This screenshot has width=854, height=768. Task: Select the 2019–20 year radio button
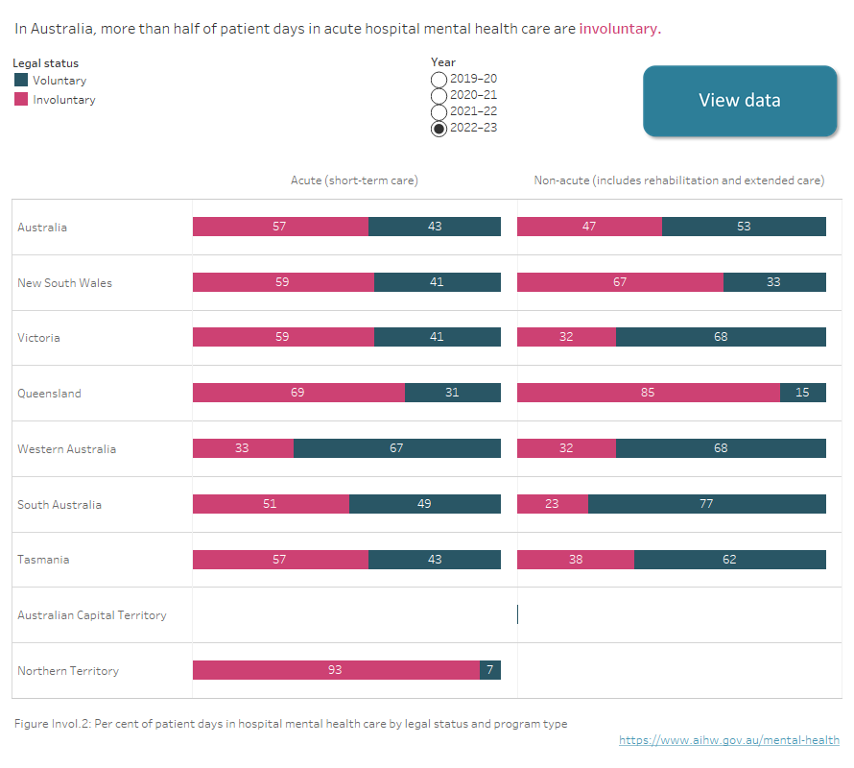point(439,80)
